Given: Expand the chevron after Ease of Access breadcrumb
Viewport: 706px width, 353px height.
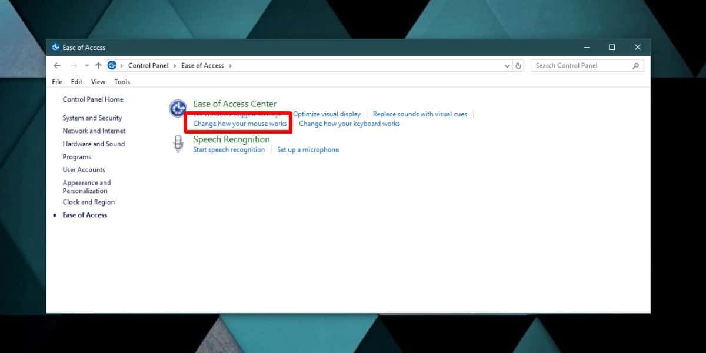Looking at the screenshot, I should pos(230,66).
